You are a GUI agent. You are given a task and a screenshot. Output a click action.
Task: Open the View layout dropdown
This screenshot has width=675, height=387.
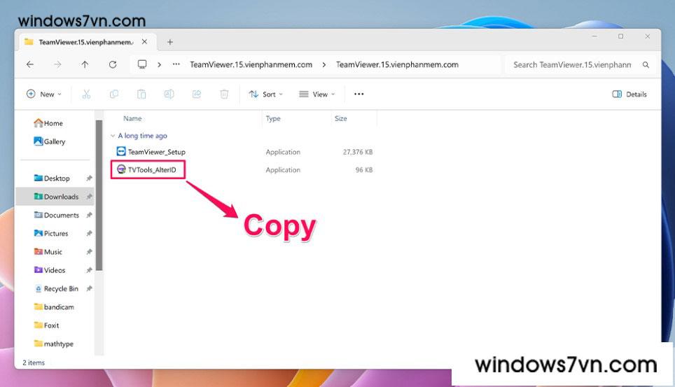tap(317, 94)
